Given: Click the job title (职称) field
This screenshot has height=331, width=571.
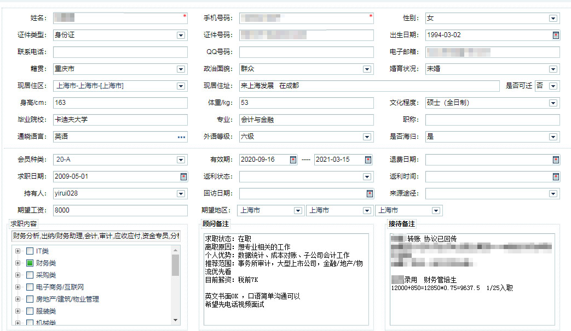Looking at the screenshot, I should [492, 120].
